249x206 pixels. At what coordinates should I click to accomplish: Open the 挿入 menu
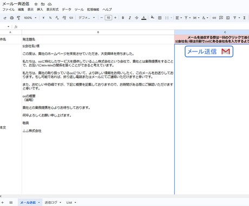pyautogui.click(x=40, y=9)
